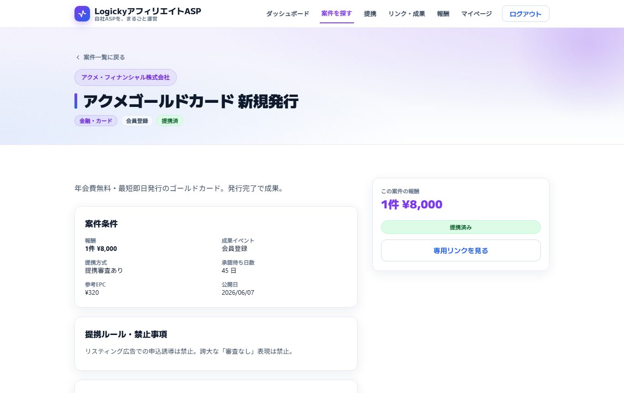Click the 提携審査あり value
The width and height of the screenshot is (624, 393).
104,271
